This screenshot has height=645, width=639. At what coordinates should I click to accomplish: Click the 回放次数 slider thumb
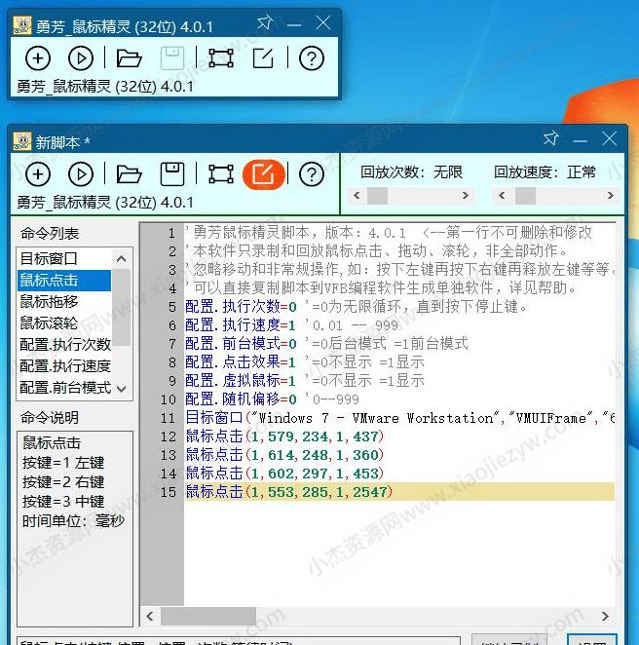pyautogui.click(x=377, y=196)
